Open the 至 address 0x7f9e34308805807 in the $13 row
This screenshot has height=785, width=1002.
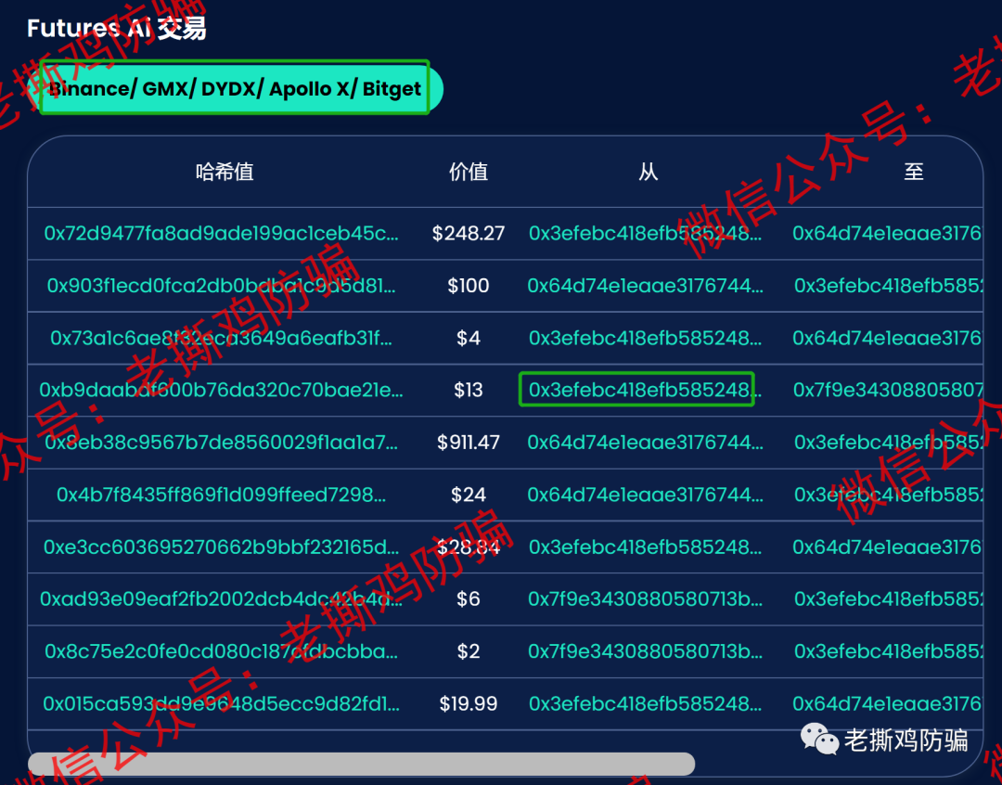click(x=888, y=390)
